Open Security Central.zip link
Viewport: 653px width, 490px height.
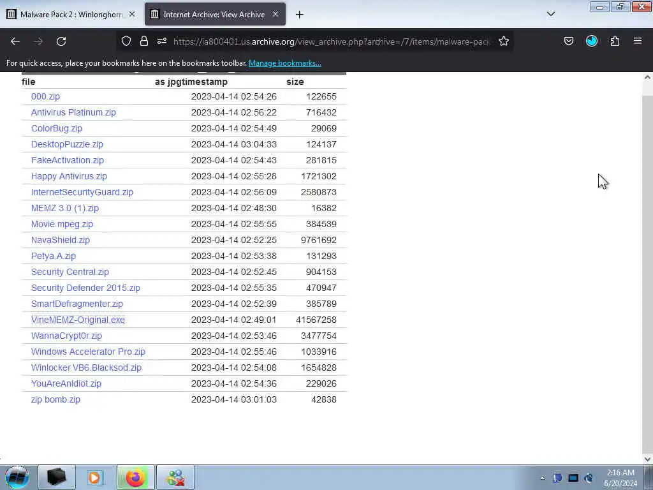(70, 272)
